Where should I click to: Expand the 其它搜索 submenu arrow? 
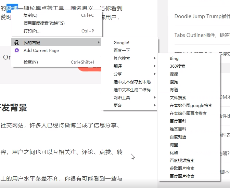click(155, 58)
